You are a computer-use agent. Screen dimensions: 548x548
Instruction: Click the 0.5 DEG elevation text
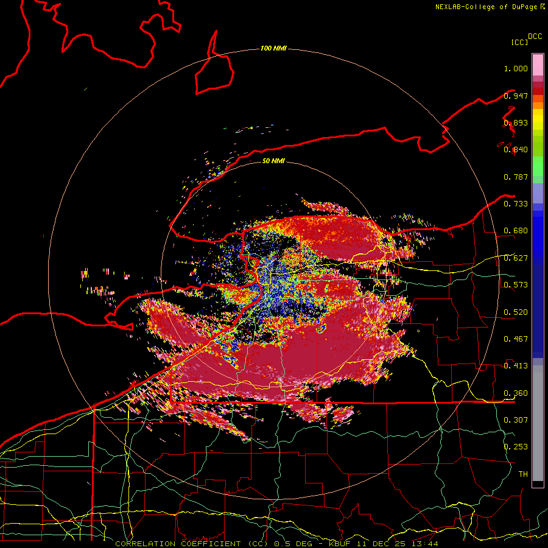[x=292, y=544]
